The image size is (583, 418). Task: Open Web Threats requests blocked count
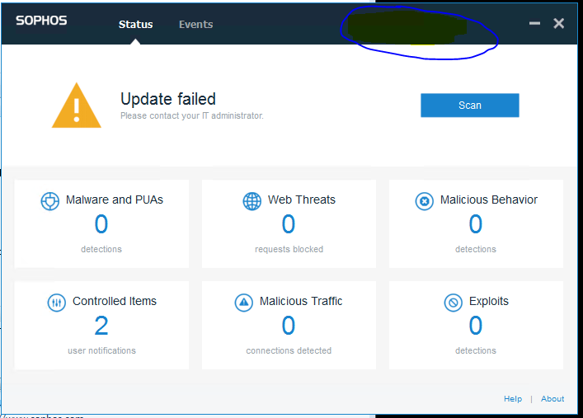pos(289,224)
